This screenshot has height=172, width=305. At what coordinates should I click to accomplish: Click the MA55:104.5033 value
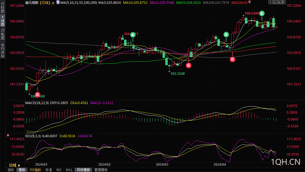(188, 3)
